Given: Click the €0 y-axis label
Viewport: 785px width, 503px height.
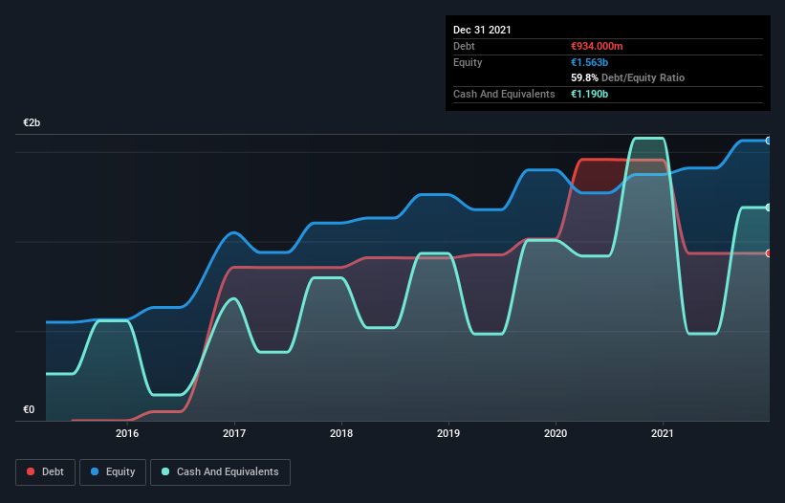Looking at the screenshot, I should (29, 409).
